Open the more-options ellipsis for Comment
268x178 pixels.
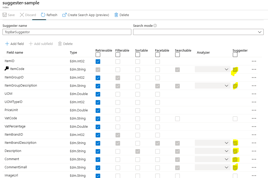254,159
